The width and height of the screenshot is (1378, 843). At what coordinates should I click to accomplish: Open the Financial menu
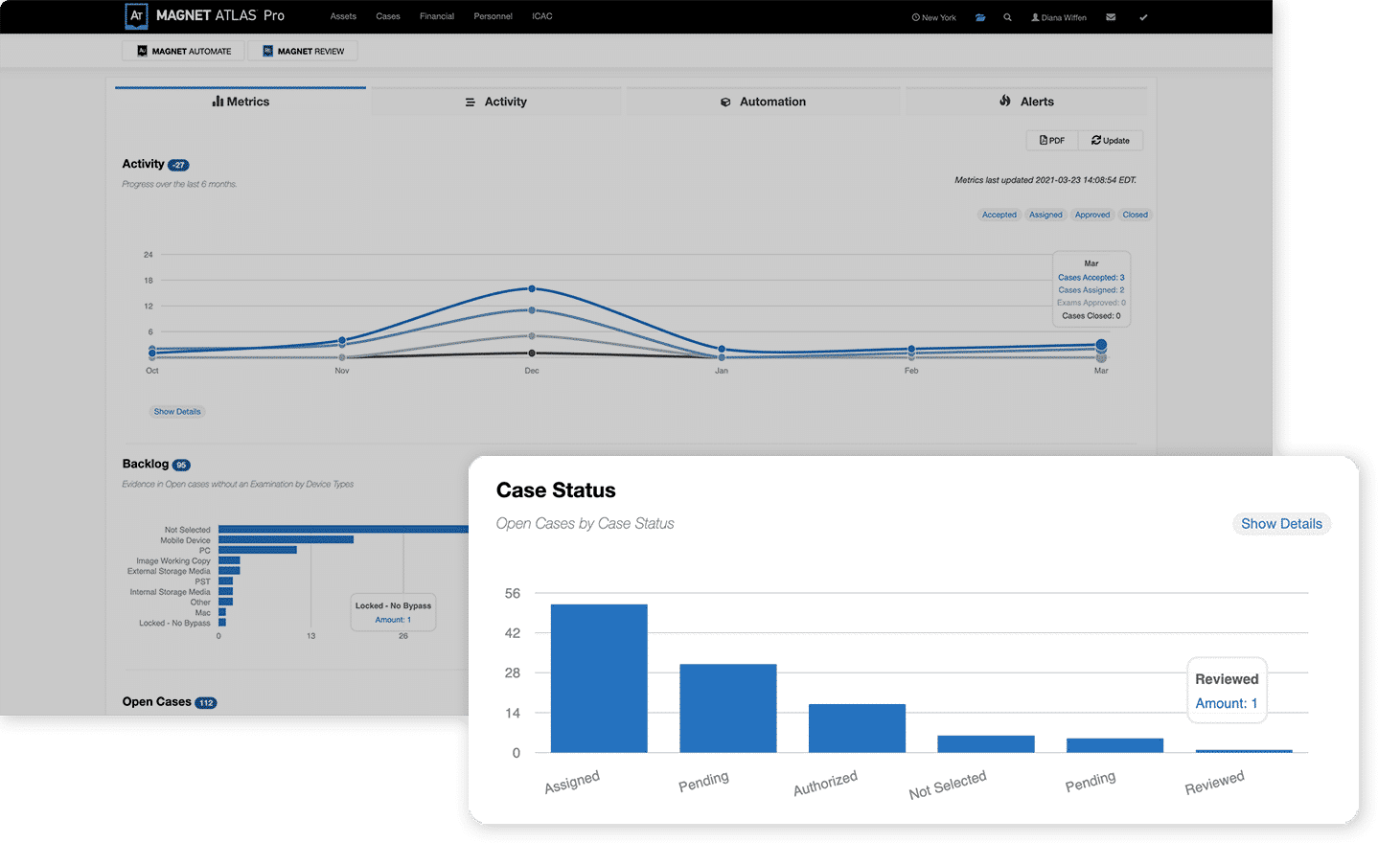point(437,16)
